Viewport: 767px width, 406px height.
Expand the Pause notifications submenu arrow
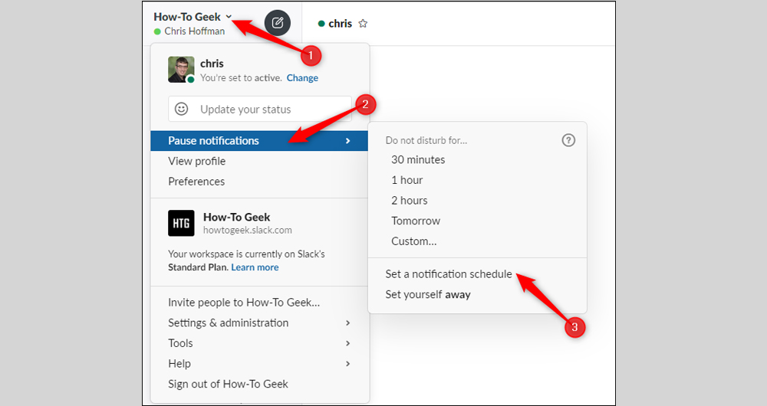click(x=347, y=141)
